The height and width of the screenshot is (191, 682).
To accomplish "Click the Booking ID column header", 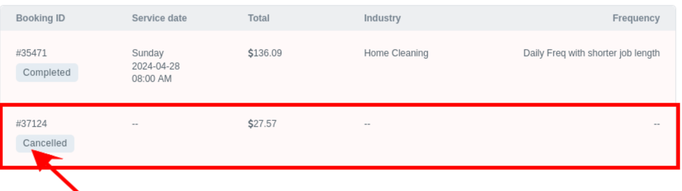I will (x=40, y=18).
